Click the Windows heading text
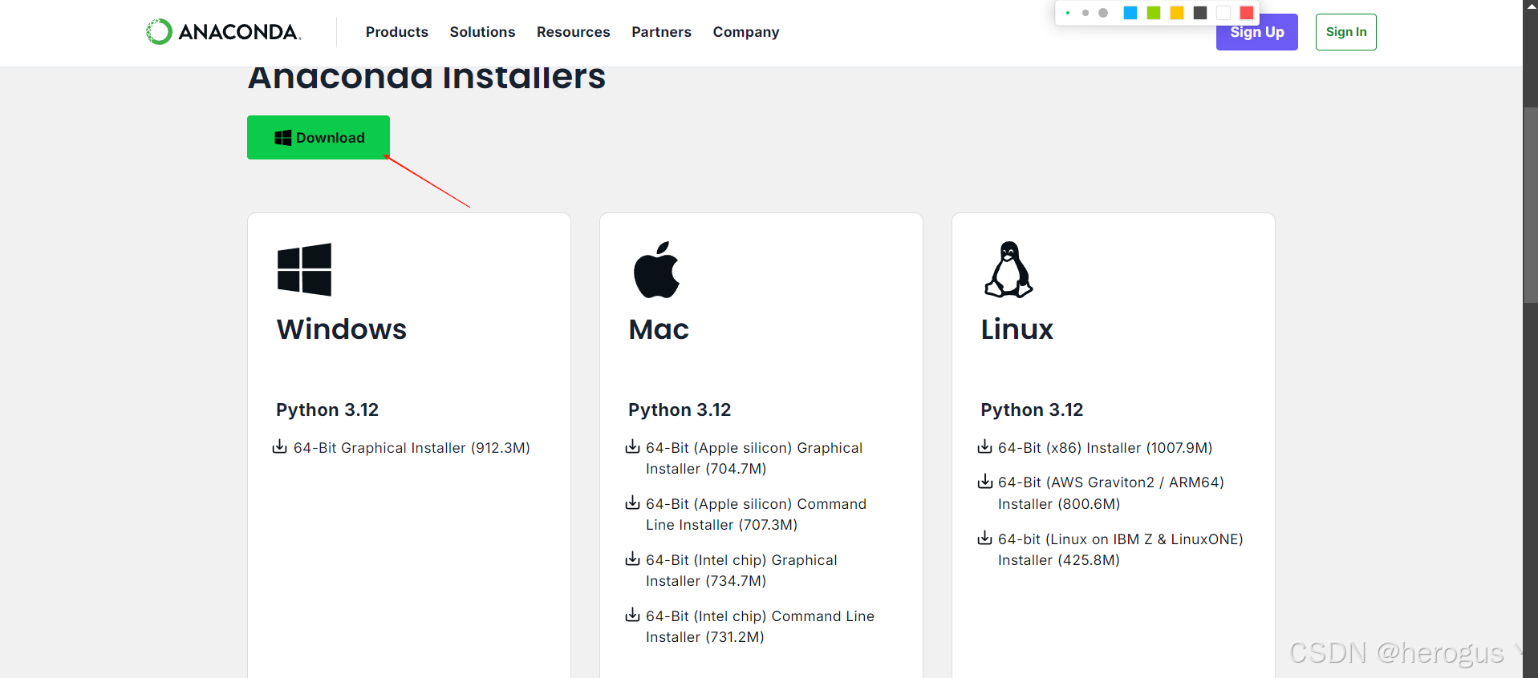The width and height of the screenshot is (1538, 678). [342, 329]
